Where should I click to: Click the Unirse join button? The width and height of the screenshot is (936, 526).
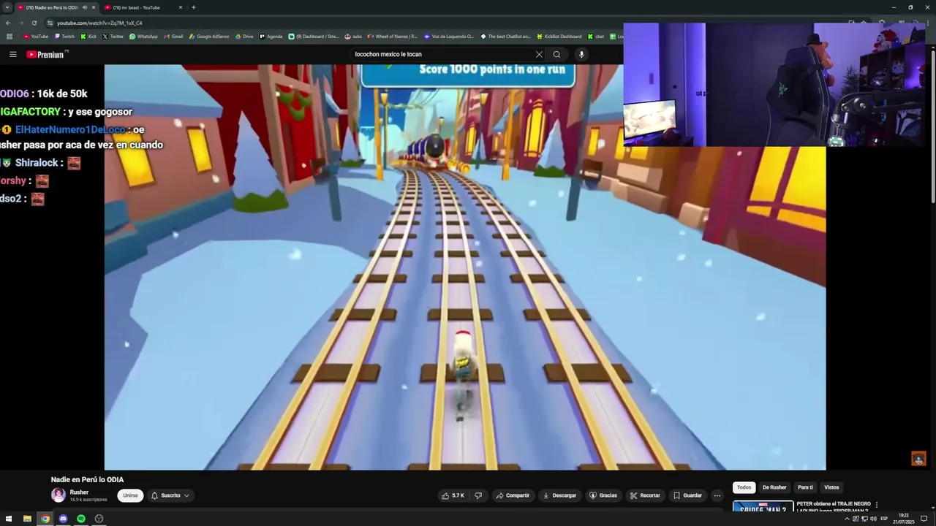[x=130, y=495]
